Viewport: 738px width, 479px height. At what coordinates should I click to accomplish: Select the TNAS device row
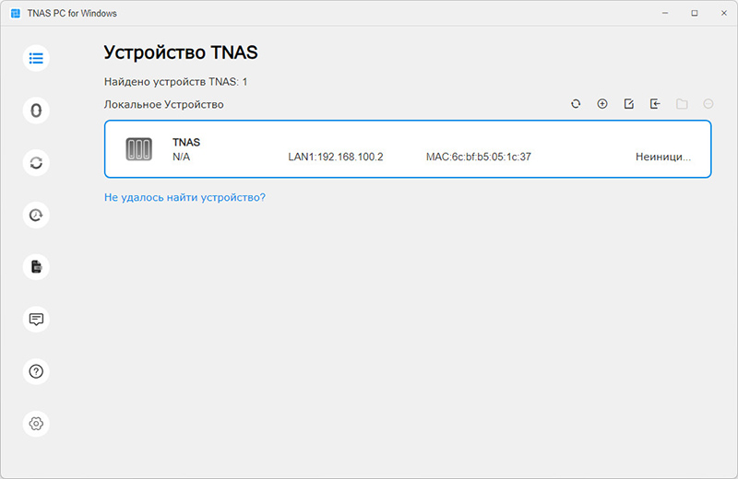408,149
